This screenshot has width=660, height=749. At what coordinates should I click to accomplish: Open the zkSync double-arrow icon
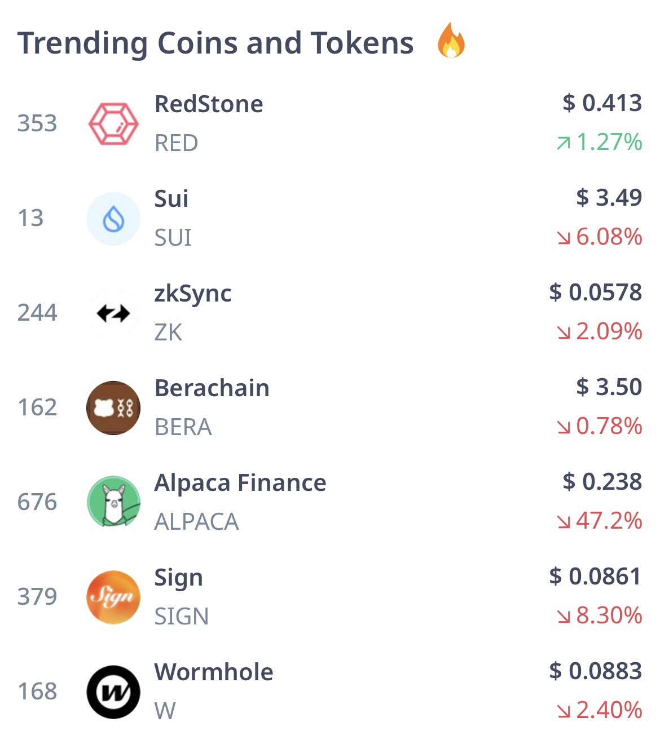click(113, 313)
